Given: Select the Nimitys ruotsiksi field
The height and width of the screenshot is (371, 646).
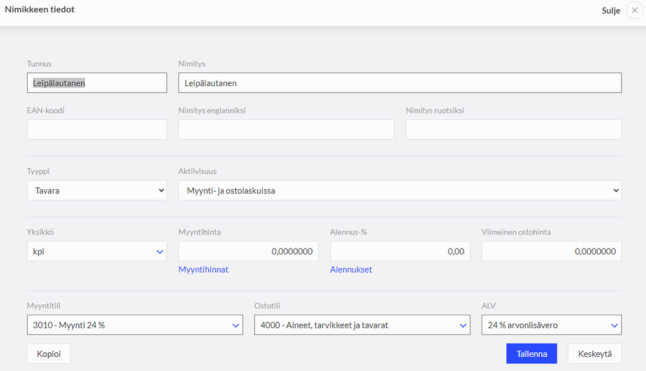Looking at the screenshot, I should click(513, 129).
